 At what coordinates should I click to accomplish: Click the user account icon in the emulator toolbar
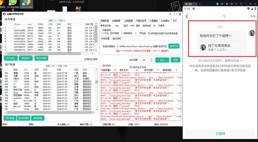pos(227,4)
